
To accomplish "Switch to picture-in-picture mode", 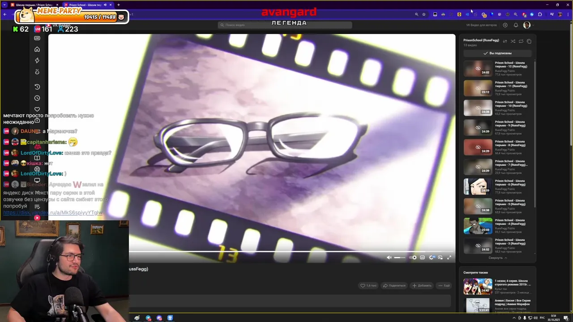I will [x=440, y=258].
